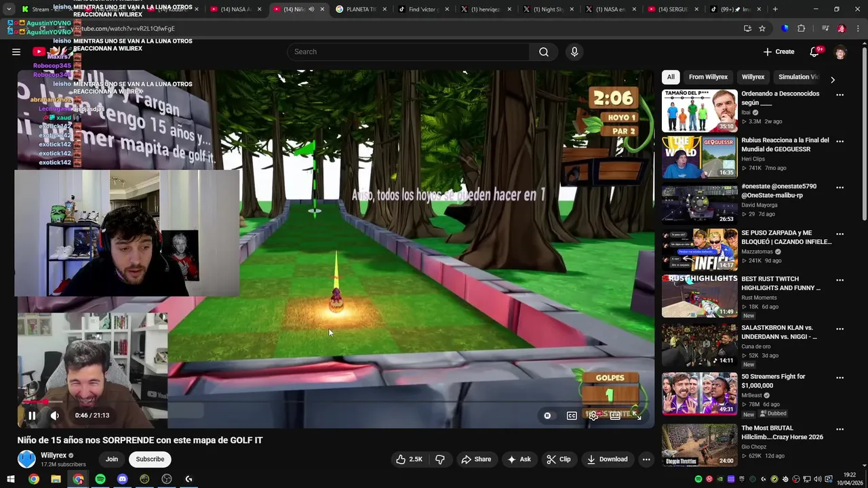Like the video (2.5K)
This screenshot has height=488, width=868.
pos(410,459)
